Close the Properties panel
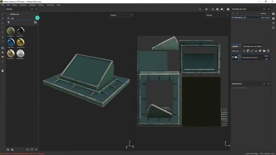Viewport: 276px width, 155px height. [x=268, y=84]
